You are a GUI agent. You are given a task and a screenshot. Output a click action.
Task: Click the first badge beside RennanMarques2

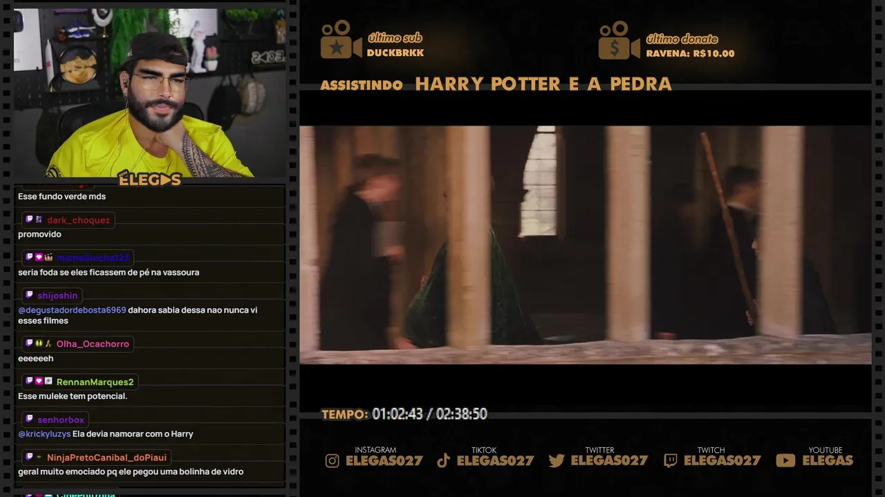[x=30, y=381]
